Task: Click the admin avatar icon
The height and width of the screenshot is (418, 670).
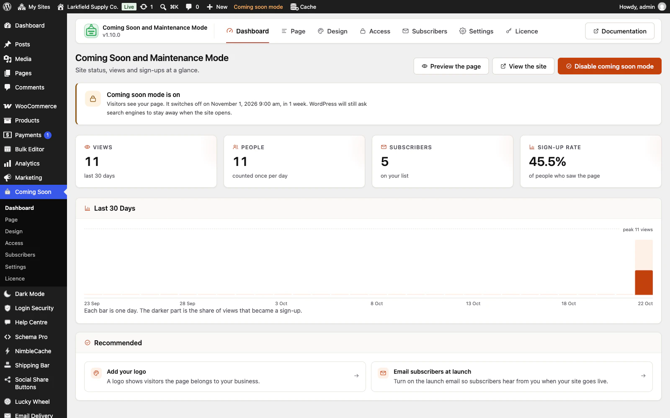Action: (662, 7)
